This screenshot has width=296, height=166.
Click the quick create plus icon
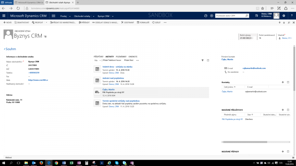211,16
